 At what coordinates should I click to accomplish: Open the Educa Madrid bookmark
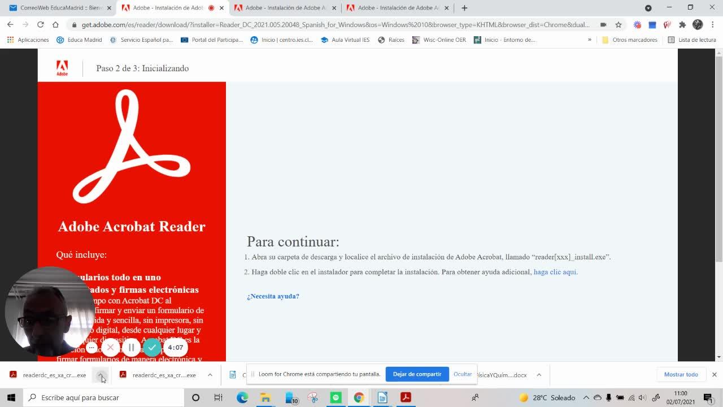(x=79, y=40)
